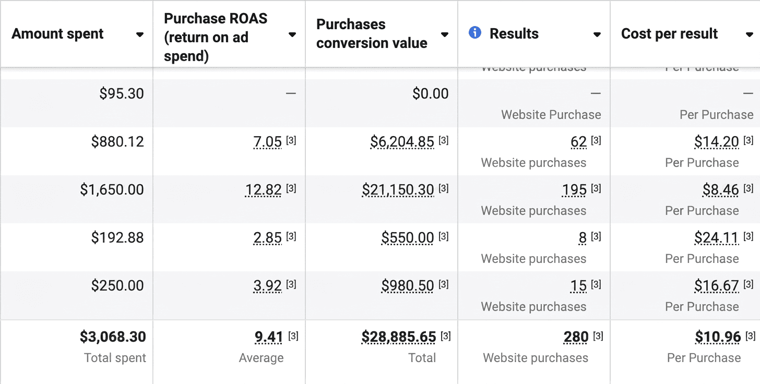Click the $3,068.30 total spent value

(113, 337)
